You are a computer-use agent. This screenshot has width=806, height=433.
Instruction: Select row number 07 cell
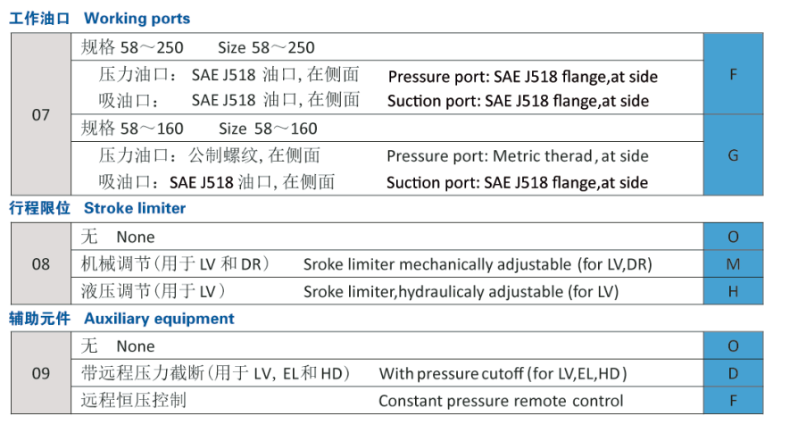41,115
